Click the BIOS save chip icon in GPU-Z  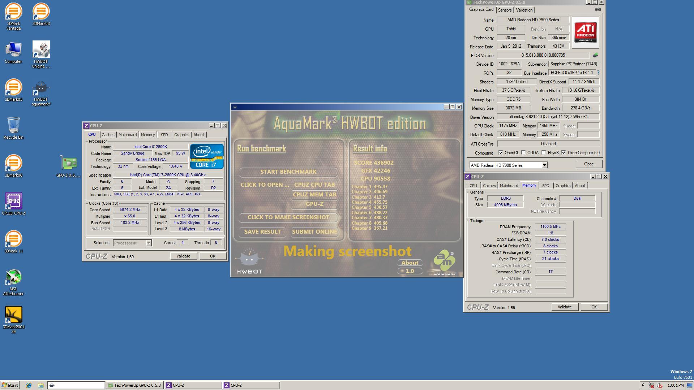tap(595, 55)
